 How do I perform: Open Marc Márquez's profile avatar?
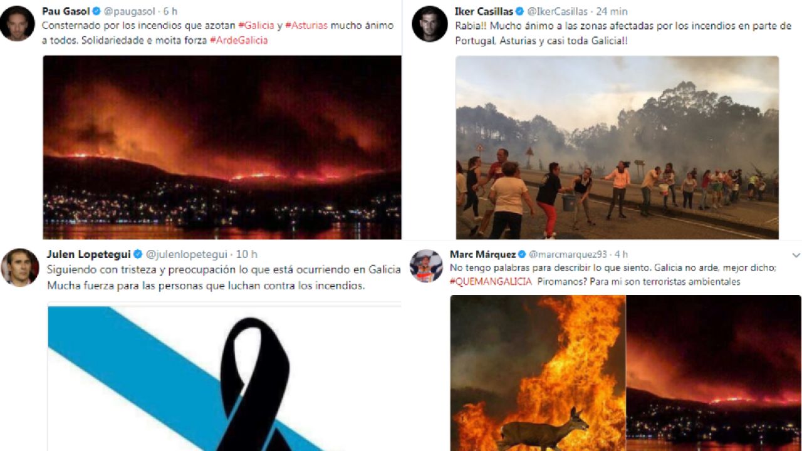pyautogui.click(x=427, y=266)
